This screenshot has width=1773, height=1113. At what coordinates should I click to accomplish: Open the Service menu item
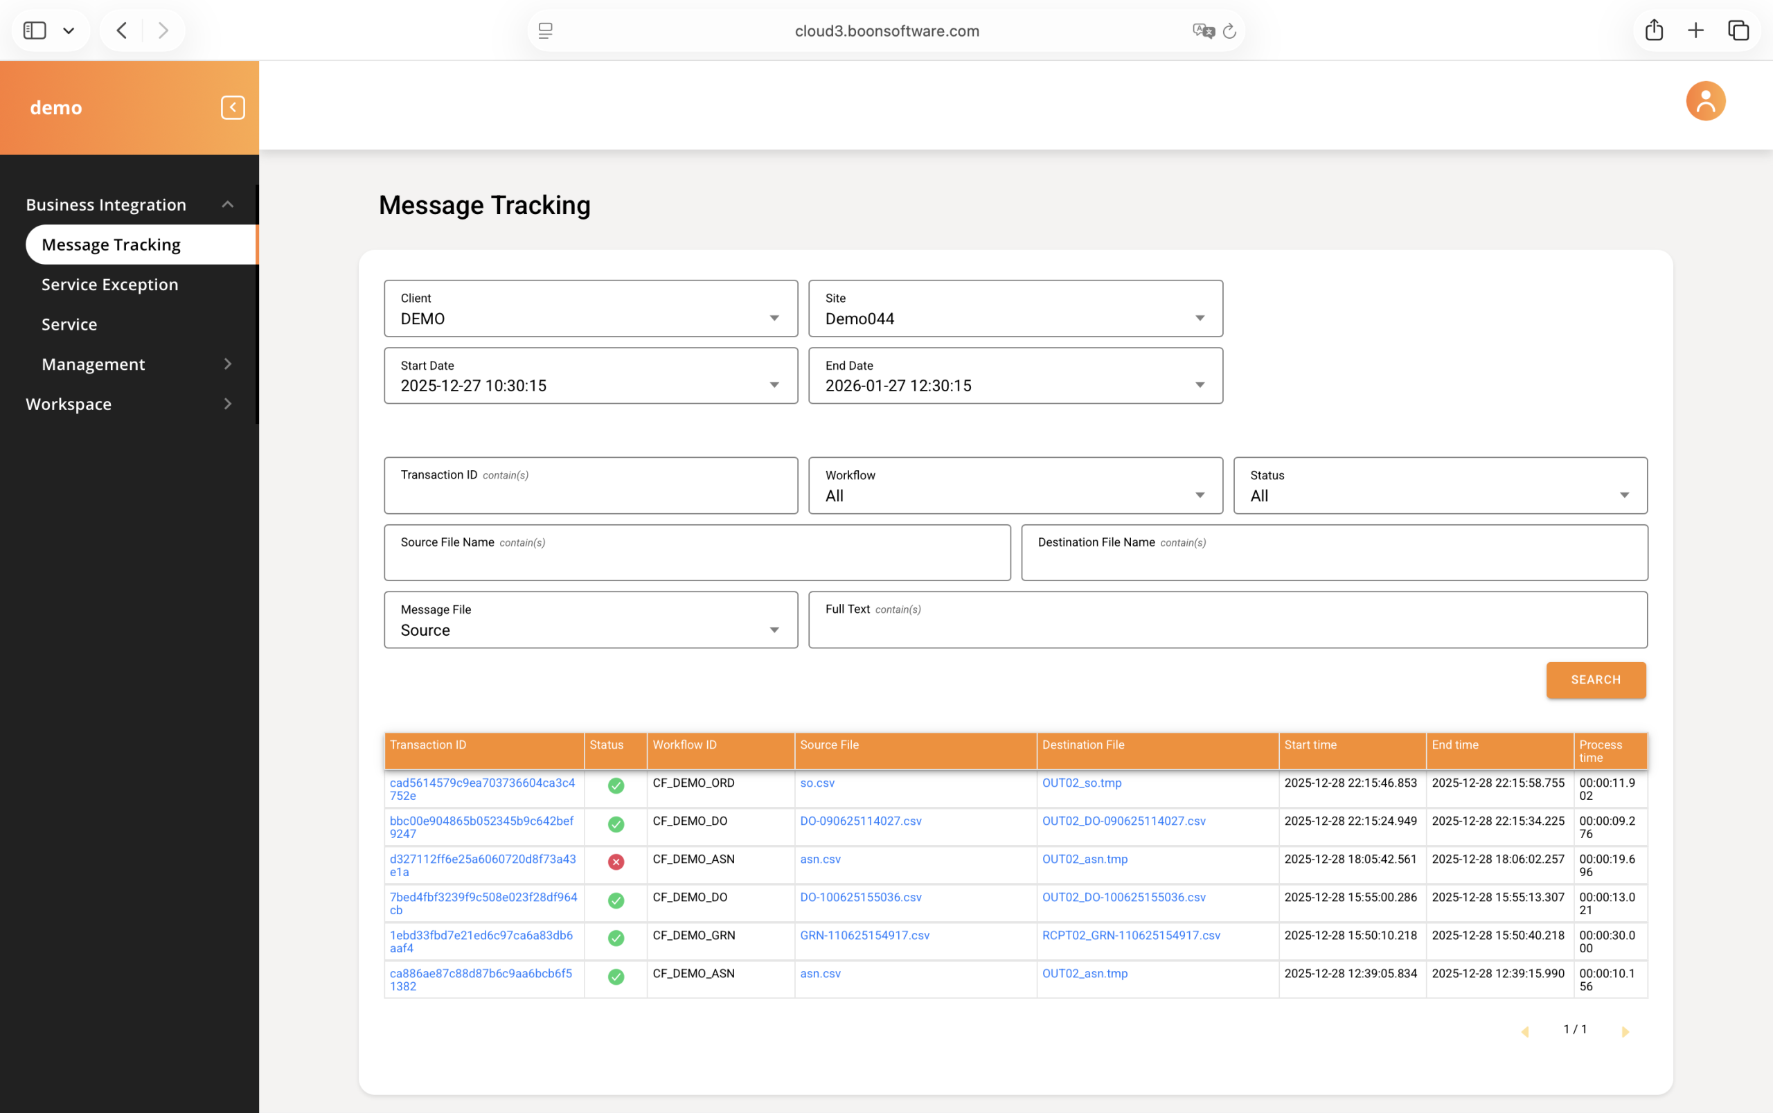pos(69,325)
